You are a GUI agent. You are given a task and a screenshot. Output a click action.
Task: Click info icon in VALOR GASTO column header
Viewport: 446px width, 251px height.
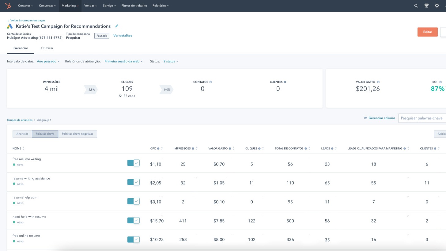point(230,148)
